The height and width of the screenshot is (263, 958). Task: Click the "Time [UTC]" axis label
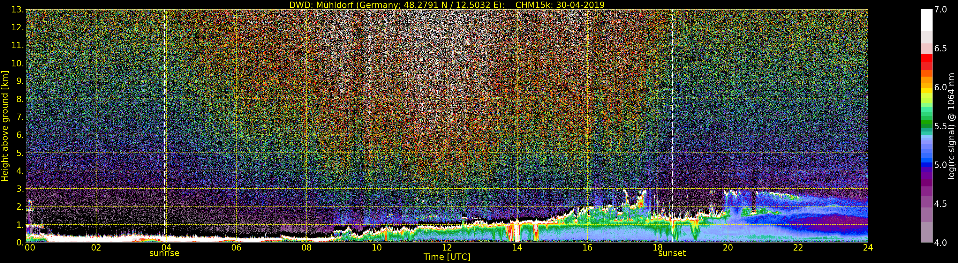pyautogui.click(x=447, y=257)
